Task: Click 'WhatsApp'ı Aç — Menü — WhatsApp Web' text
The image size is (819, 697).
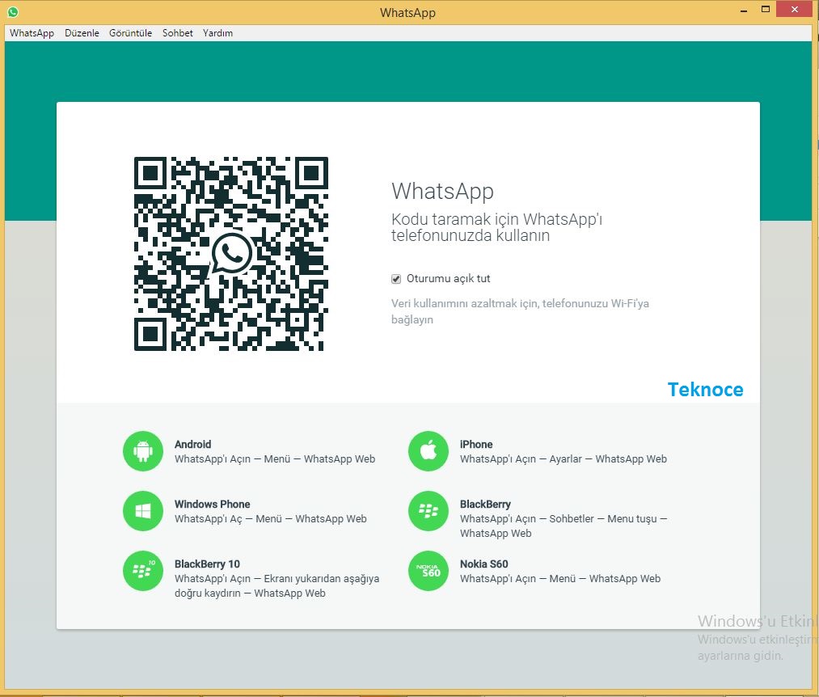Action: tap(271, 519)
